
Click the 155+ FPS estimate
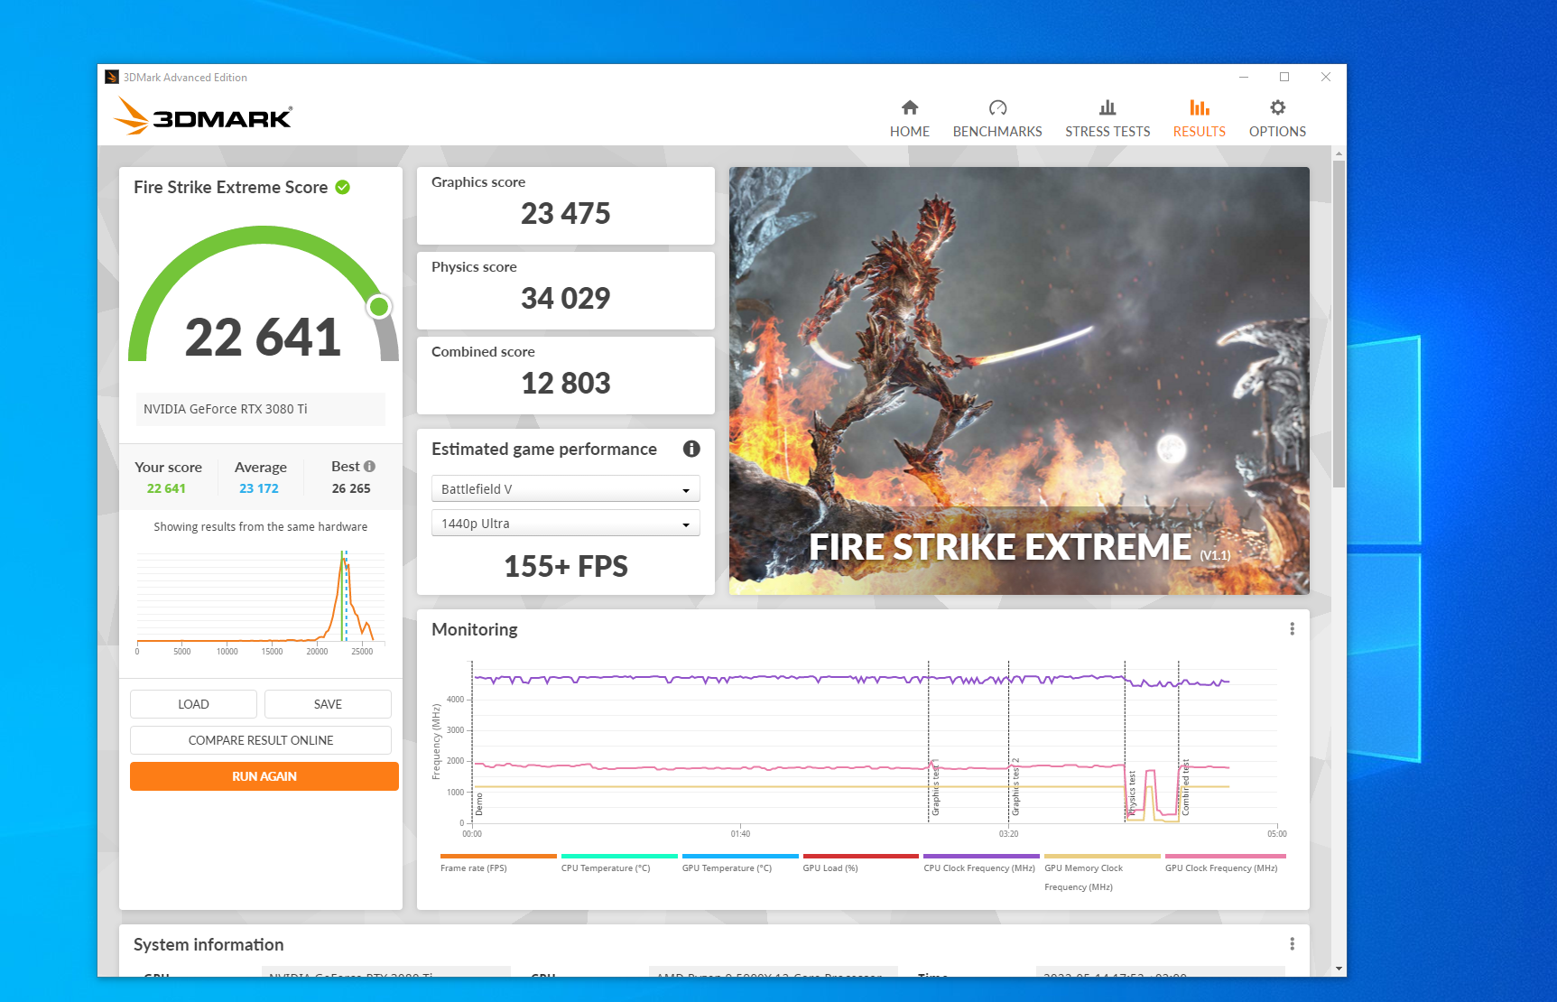pos(566,566)
